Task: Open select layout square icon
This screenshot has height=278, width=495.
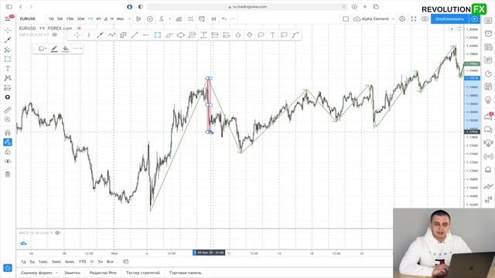Action: pyautogui.click(x=346, y=19)
